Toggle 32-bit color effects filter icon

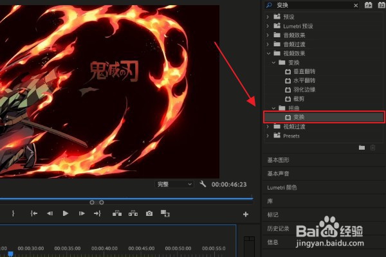[x=381, y=5]
